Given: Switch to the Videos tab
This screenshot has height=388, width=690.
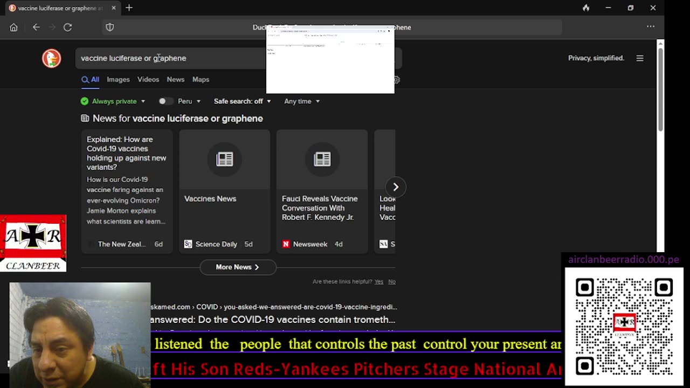Looking at the screenshot, I should (x=148, y=80).
